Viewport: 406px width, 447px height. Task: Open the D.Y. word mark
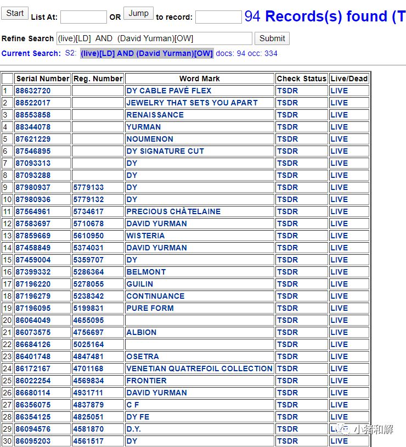134,429
